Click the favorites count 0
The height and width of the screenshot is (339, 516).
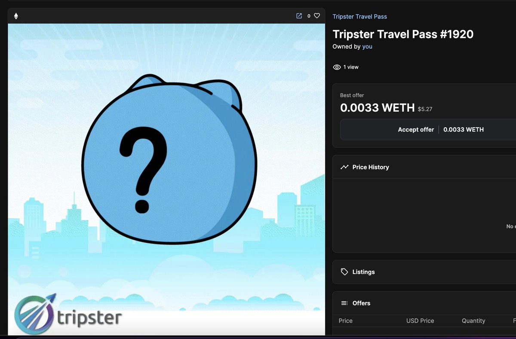click(x=309, y=16)
